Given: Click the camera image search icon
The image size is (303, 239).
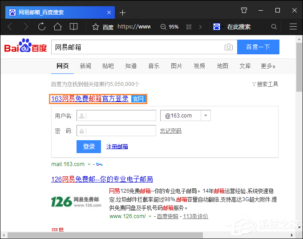Looking at the screenshot, I should (x=228, y=47).
